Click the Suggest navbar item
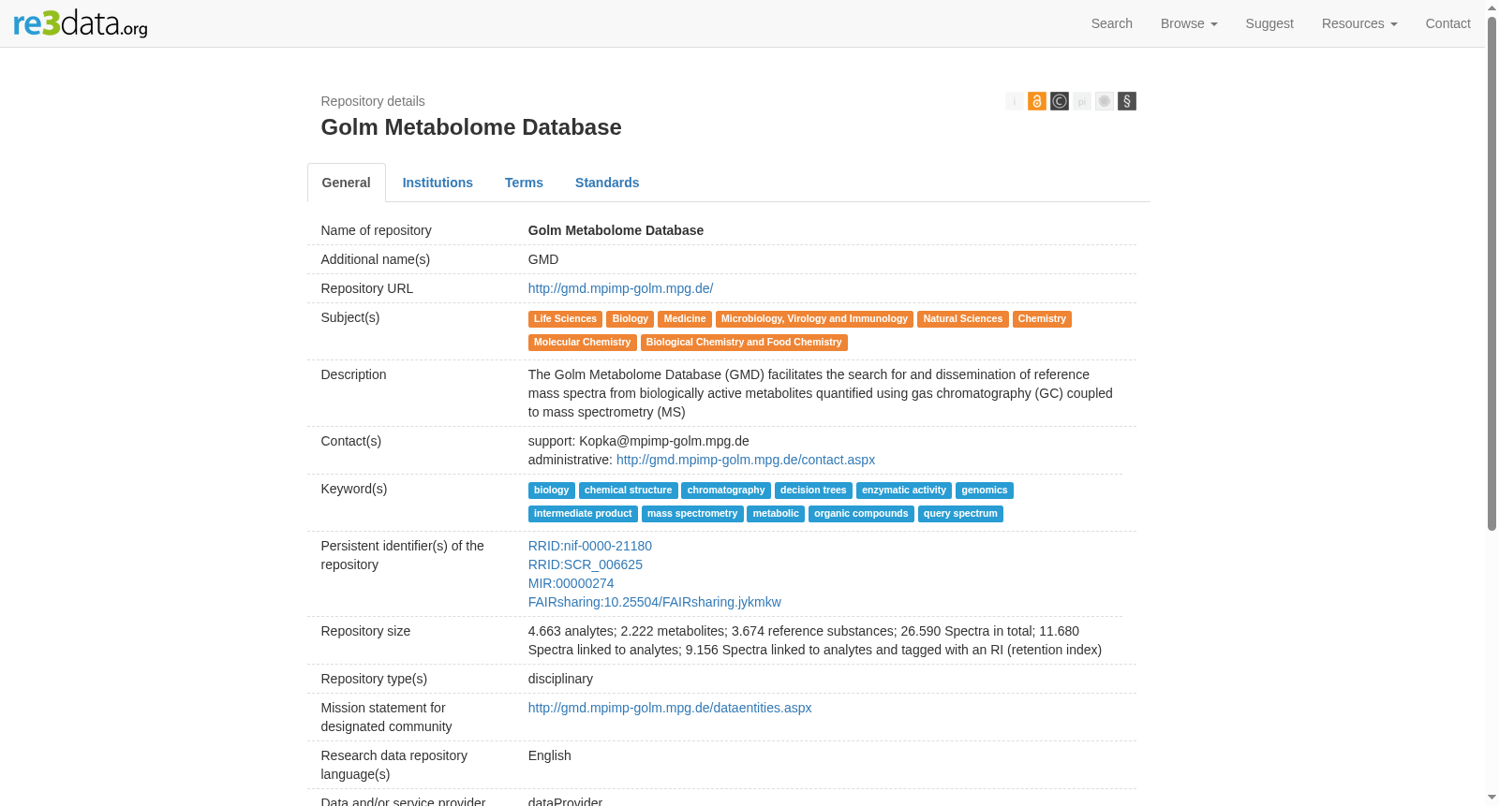Viewport: 1499px width, 806px height. click(x=1269, y=23)
